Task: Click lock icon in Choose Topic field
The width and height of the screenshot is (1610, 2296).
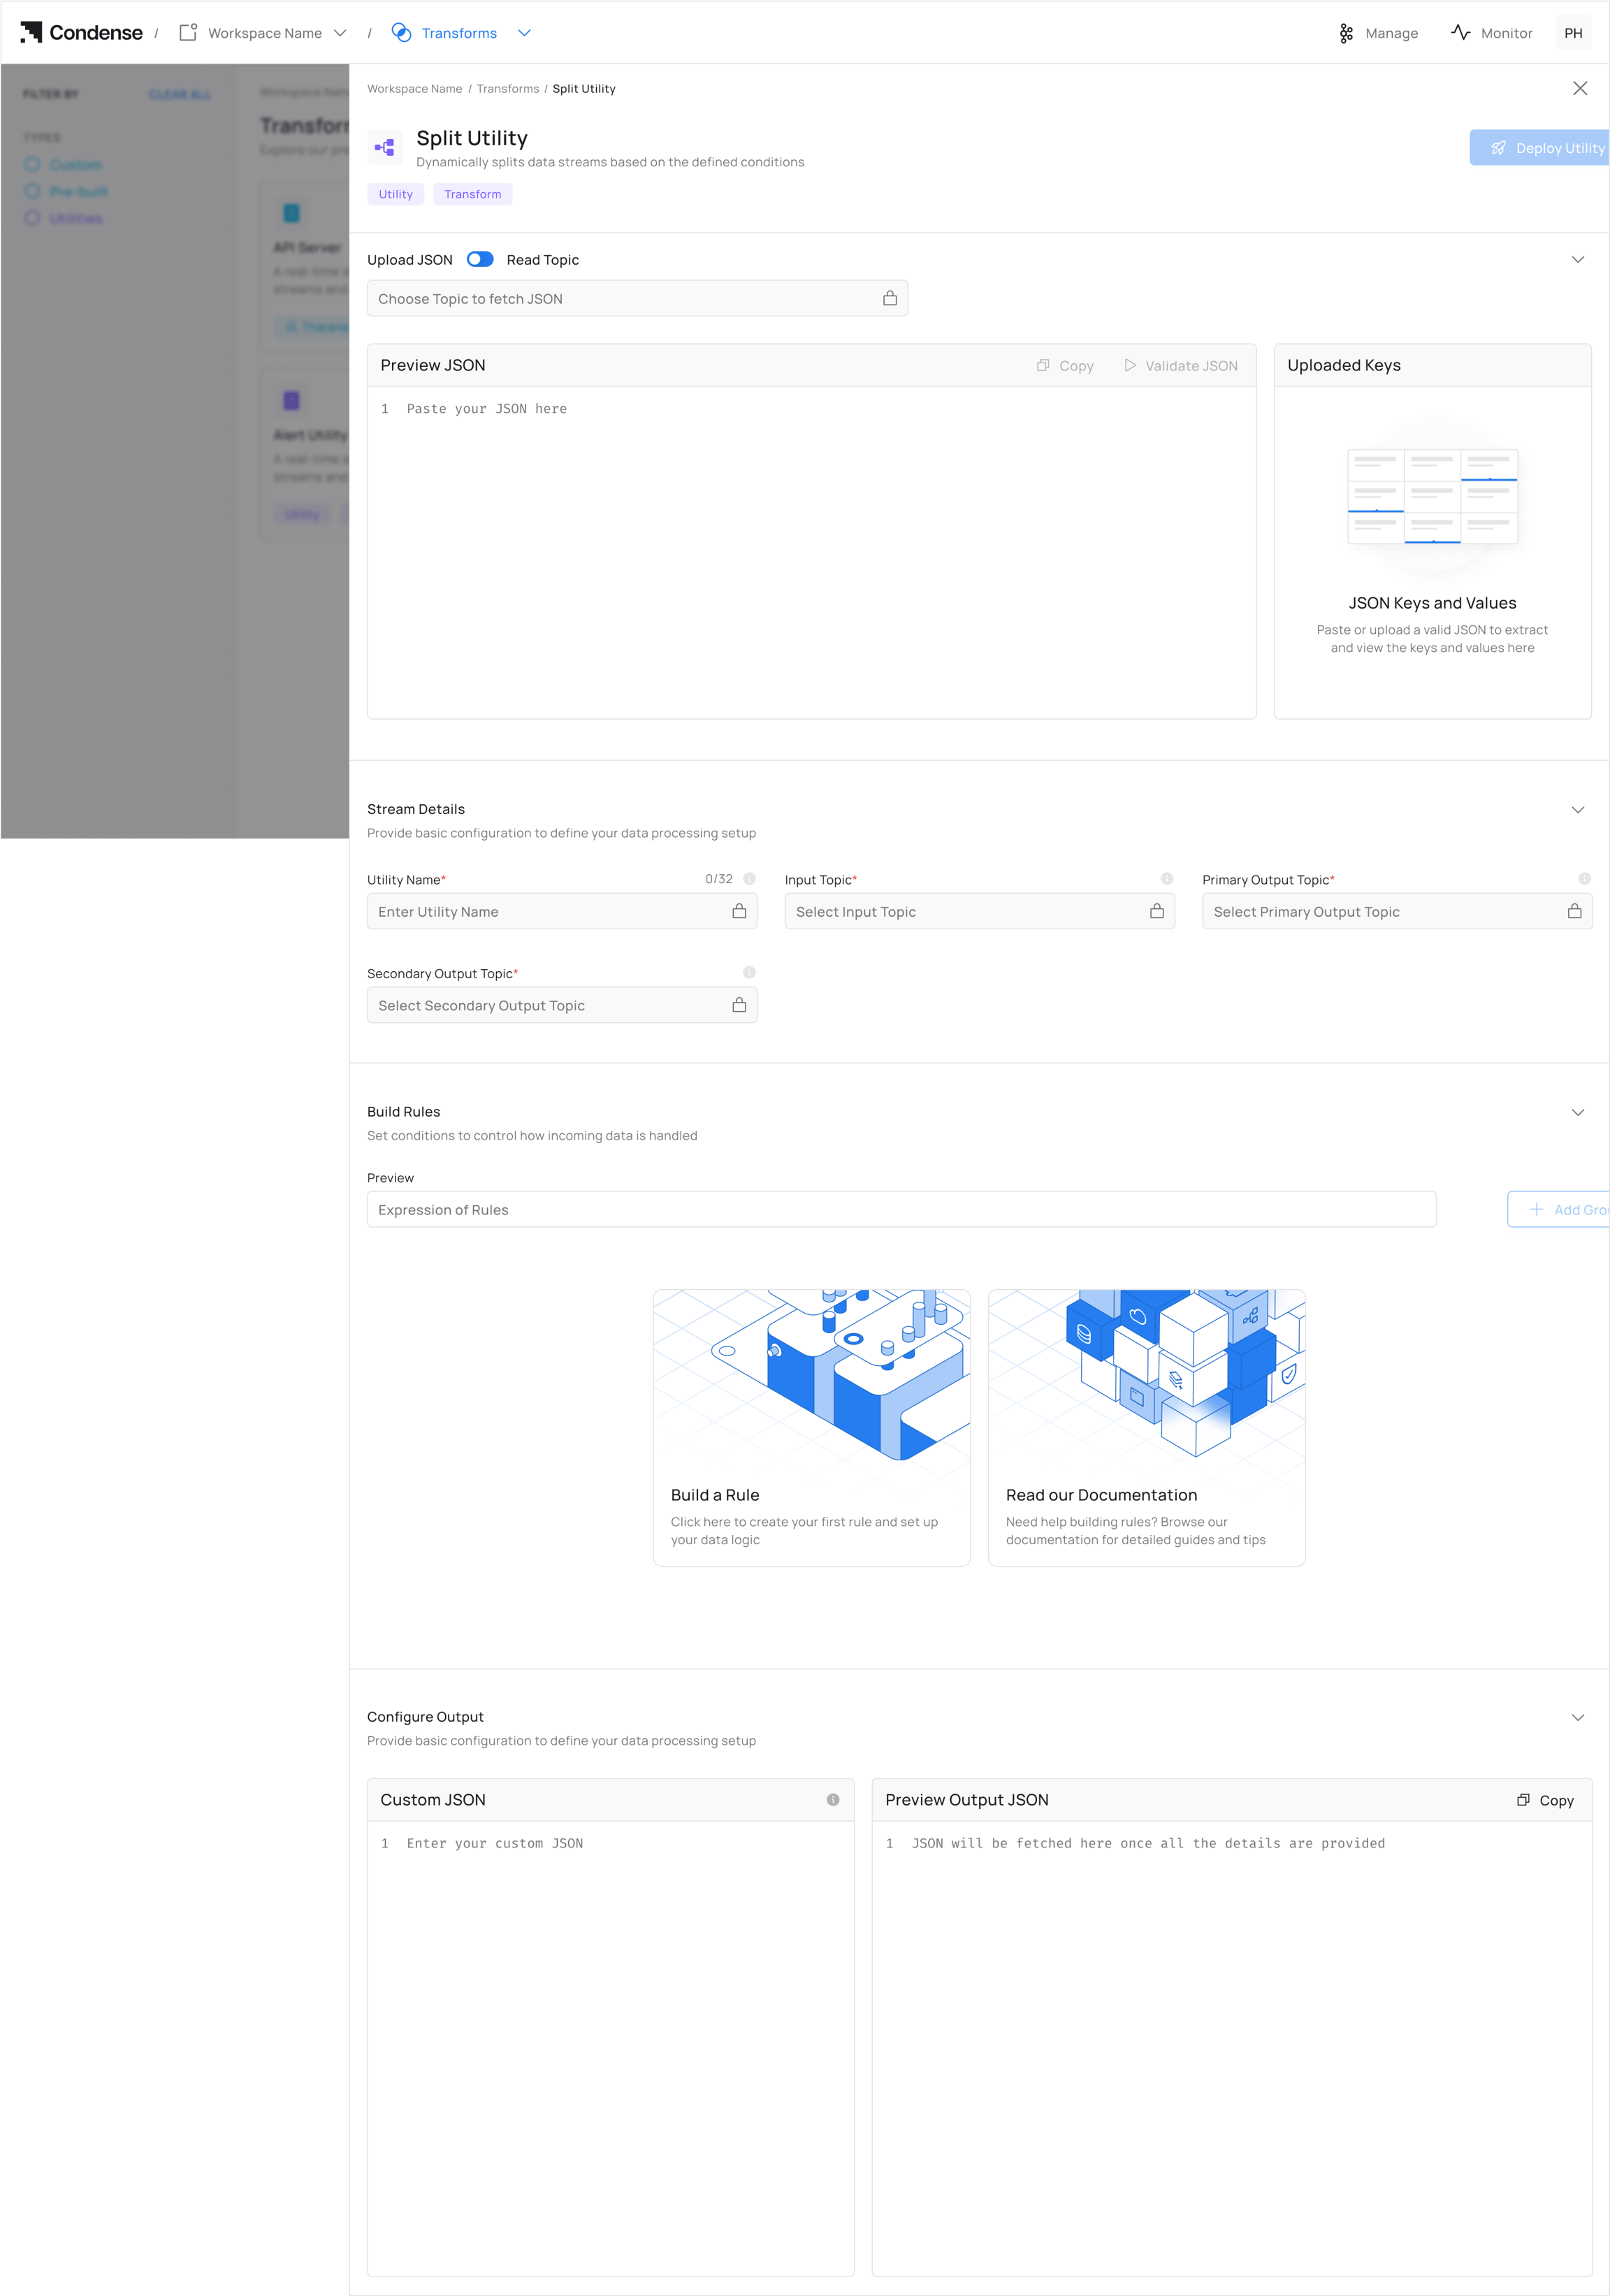Action: point(890,298)
